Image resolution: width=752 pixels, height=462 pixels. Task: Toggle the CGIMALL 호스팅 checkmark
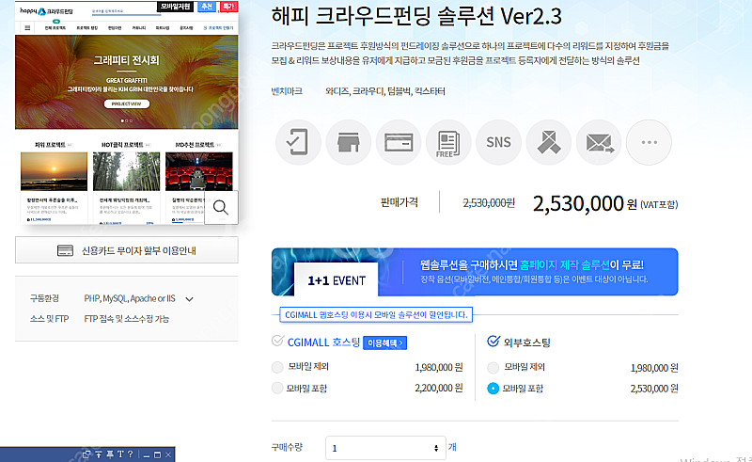(277, 341)
